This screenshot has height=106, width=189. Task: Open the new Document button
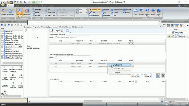11,12
